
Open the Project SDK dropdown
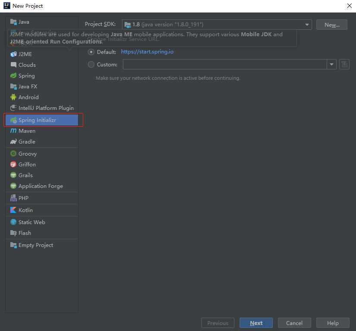pos(217,25)
